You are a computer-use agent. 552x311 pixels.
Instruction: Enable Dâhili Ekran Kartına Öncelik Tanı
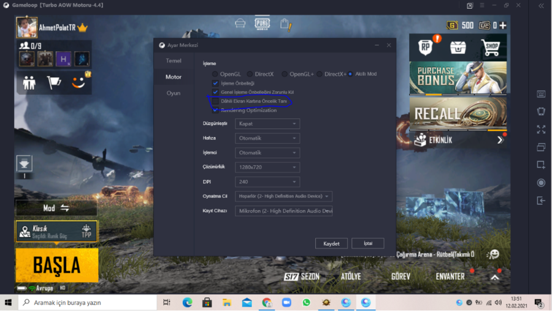point(215,101)
